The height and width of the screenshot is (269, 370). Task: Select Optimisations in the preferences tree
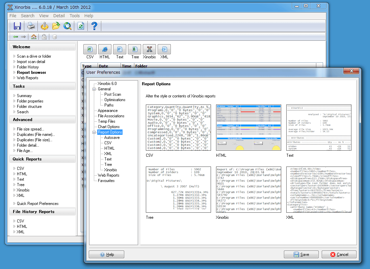(x=115, y=100)
